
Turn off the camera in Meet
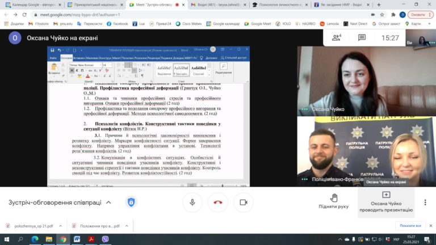click(244, 202)
